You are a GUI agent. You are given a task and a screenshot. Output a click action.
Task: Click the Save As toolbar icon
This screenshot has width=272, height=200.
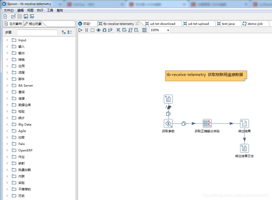(32, 16)
